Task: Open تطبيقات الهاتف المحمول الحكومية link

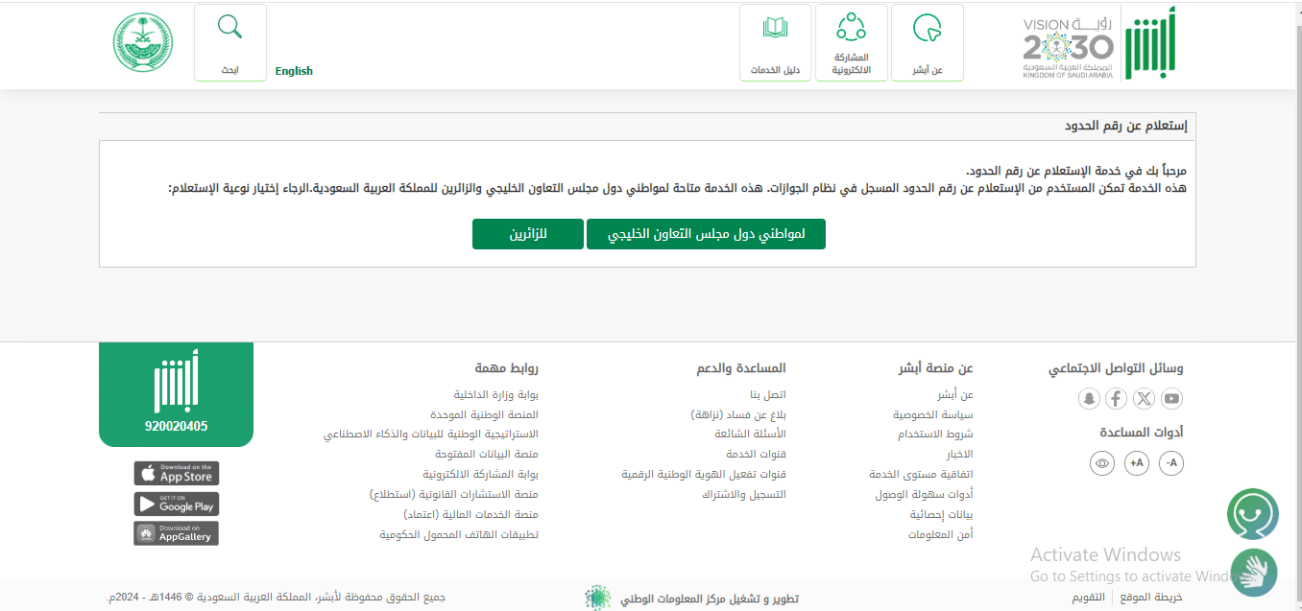Action: (459, 535)
